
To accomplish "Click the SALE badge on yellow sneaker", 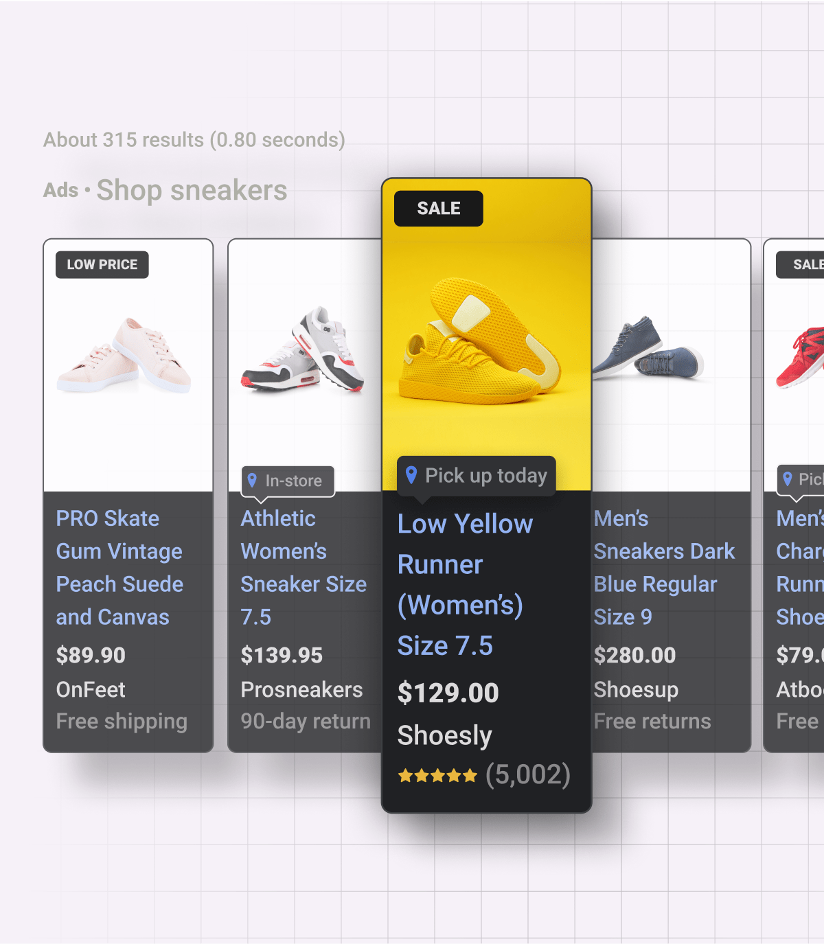I will coord(438,209).
